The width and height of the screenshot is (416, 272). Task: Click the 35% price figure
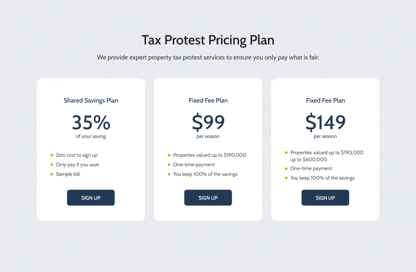click(91, 122)
